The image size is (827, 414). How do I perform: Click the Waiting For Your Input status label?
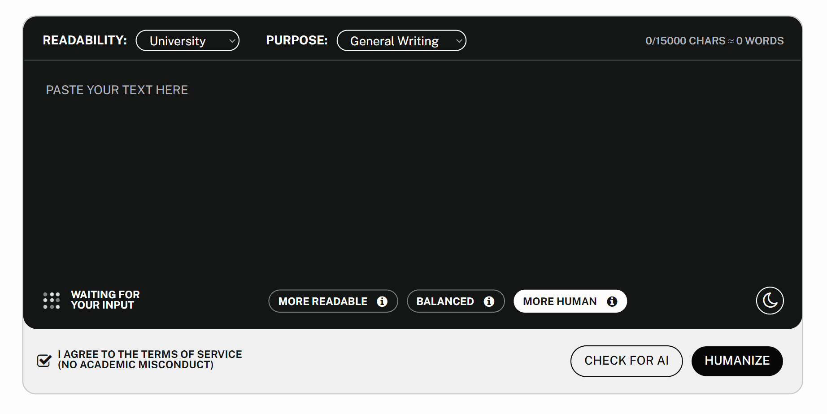105,300
